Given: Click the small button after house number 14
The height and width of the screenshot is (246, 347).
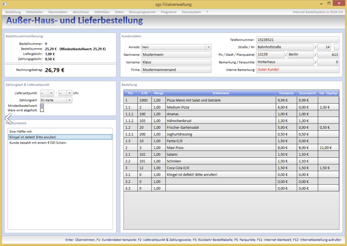Looking at the screenshot, I should (x=336, y=47).
